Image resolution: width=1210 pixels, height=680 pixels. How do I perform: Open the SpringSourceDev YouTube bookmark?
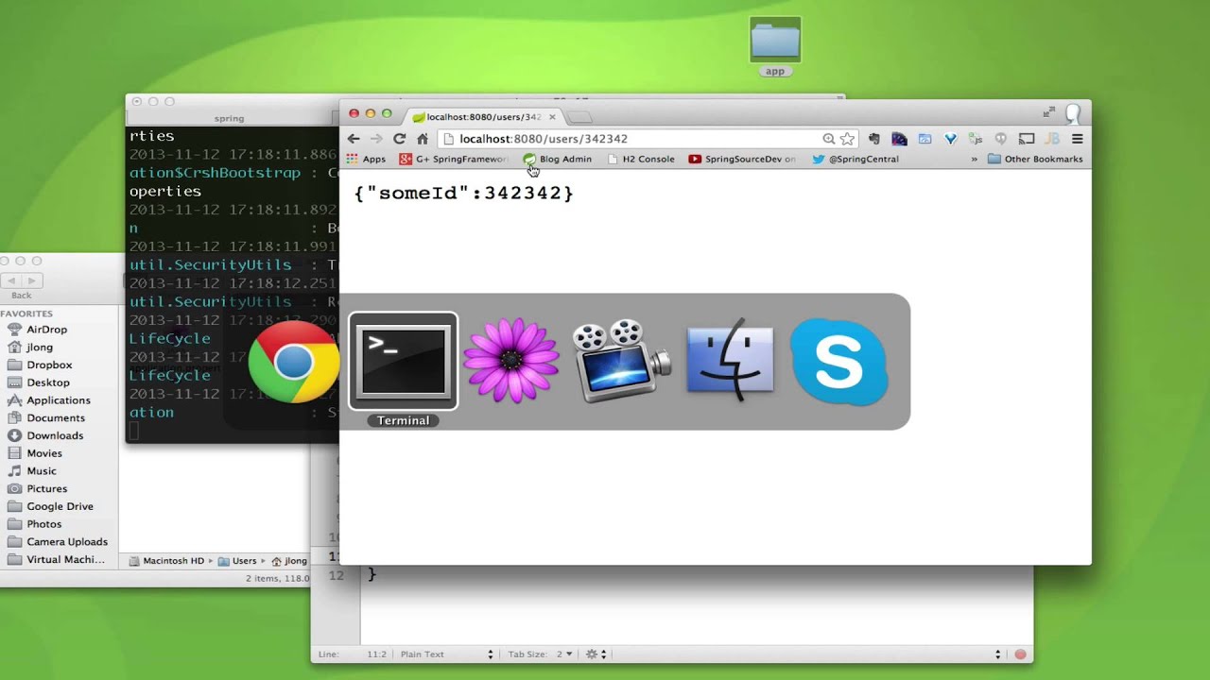[743, 159]
